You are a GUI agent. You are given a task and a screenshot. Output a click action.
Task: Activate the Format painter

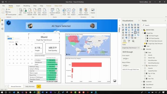point(11,15)
